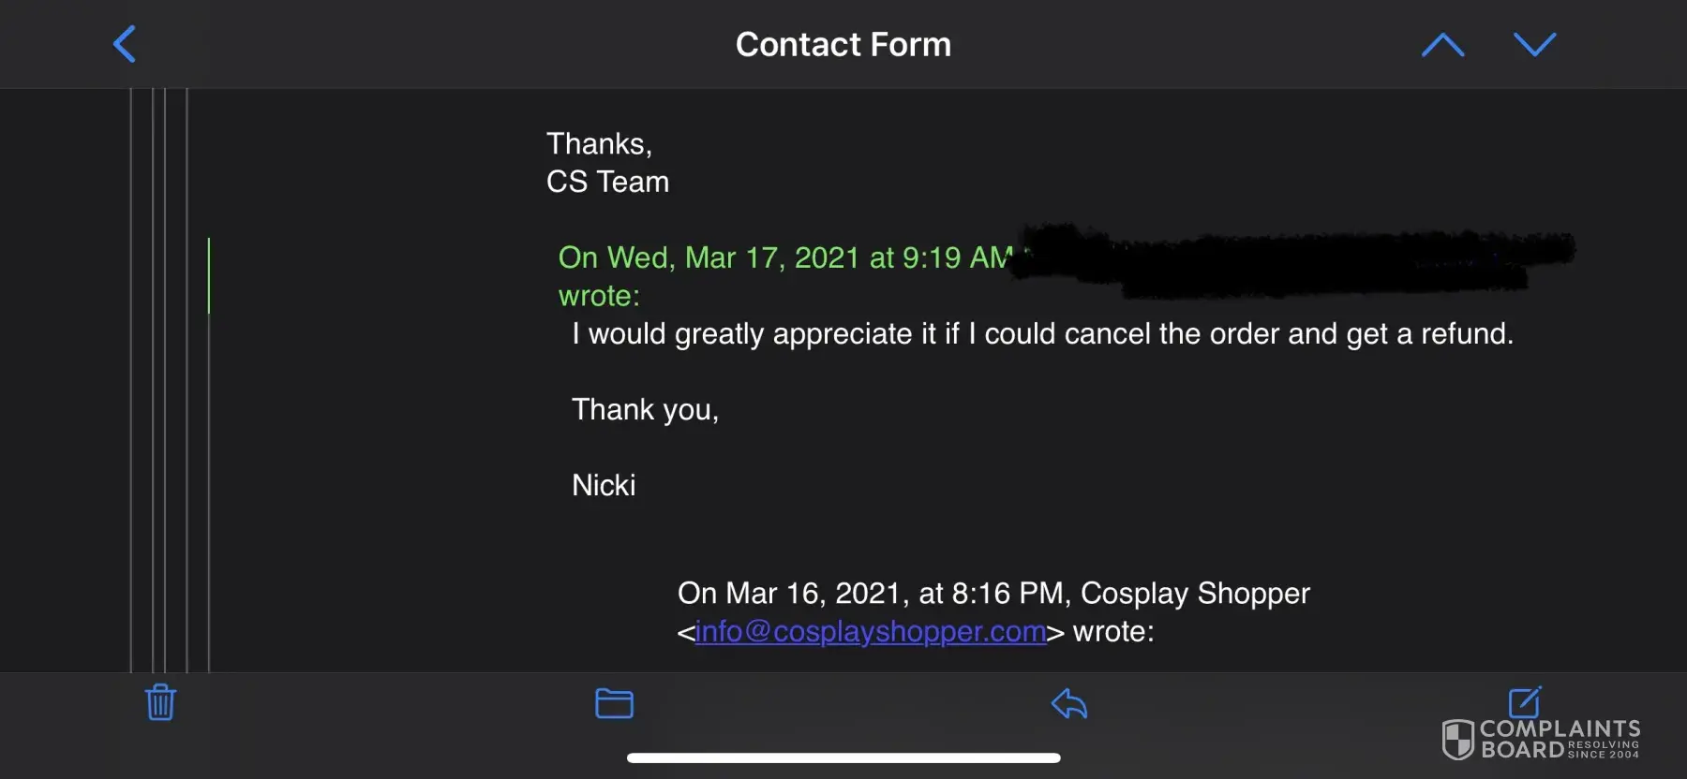
Task: Click the Complaints Board shield logo
Action: (x=1457, y=739)
